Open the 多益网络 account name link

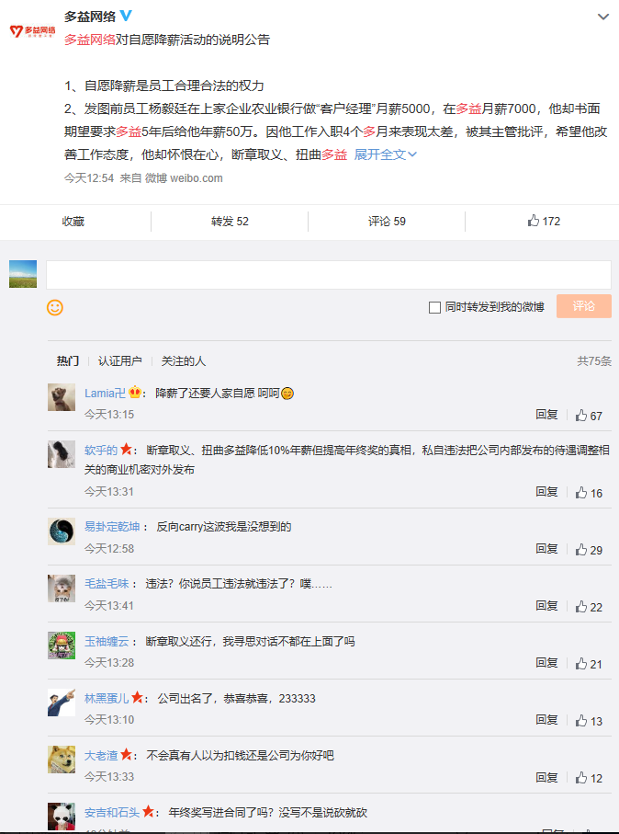(x=90, y=17)
